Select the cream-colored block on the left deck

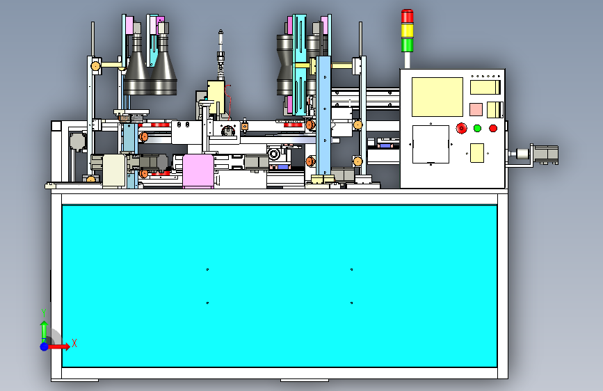coord(114,170)
